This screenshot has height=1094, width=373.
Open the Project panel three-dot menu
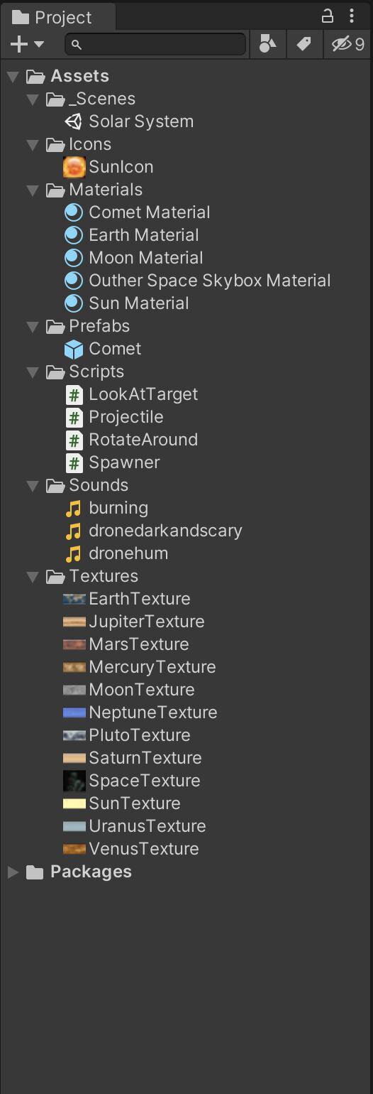coord(352,16)
